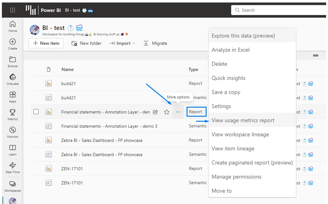The image size is (328, 204).
Task: Choose Analyze in Excel from the context menu
Action: coord(230,50)
